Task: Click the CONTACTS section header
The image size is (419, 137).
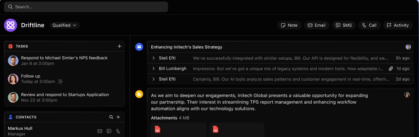Action: click(26, 117)
